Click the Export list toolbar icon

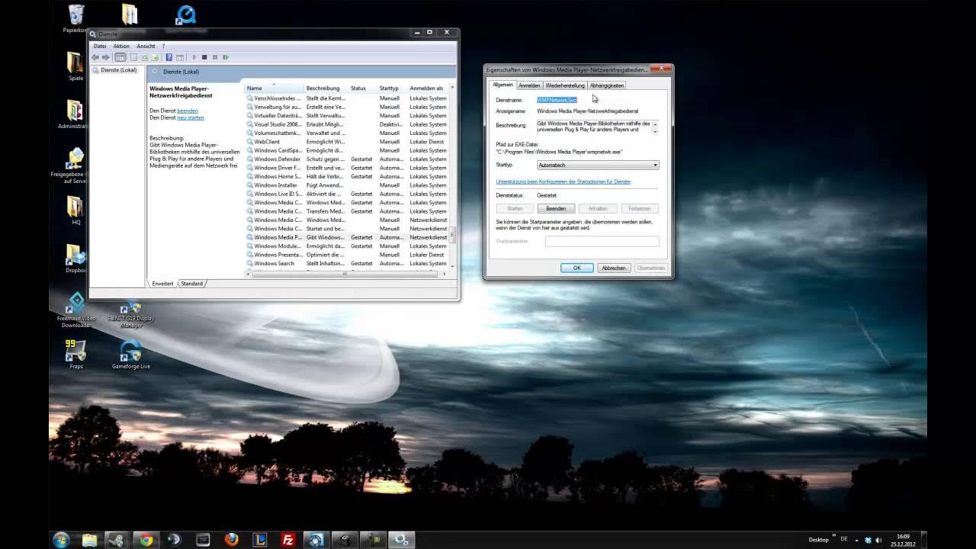155,57
